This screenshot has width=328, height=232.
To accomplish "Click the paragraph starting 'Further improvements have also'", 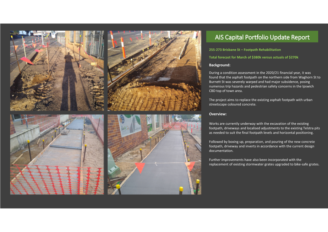I will click(x=264, y=162).
